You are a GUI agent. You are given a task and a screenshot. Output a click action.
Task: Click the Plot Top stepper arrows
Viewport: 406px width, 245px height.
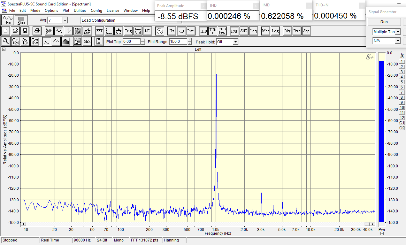[x=143, y=42]
